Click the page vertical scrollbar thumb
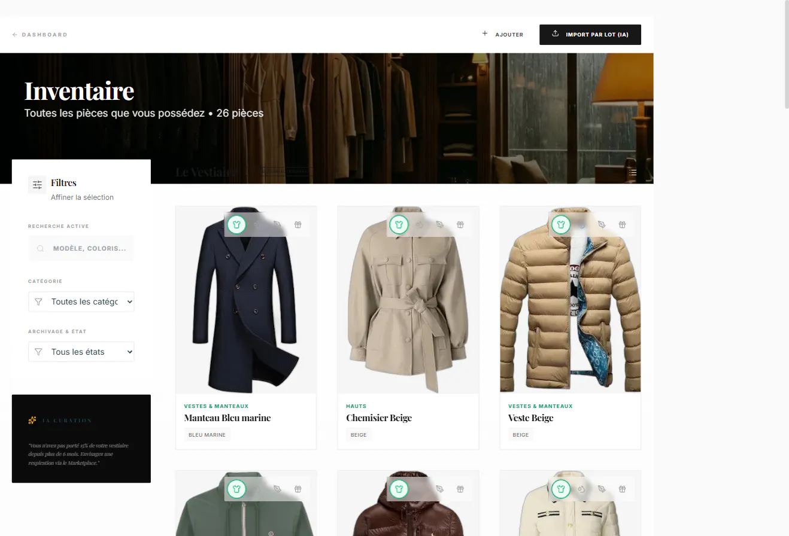The image size is (789, 536). (x=787, y=55)
